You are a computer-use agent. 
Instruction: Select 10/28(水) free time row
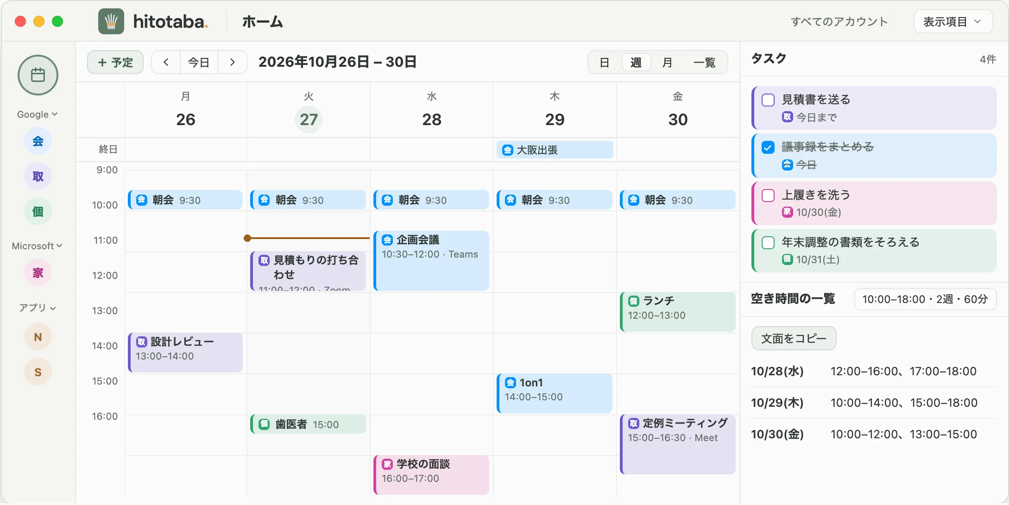[x=874, y=372]
